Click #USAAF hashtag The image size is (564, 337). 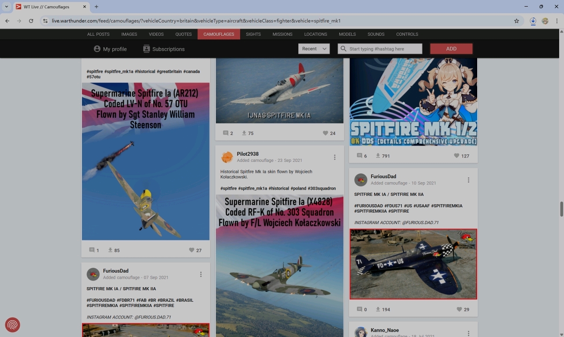(421, 206)
